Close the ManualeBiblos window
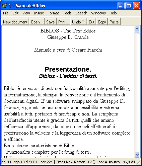 pos(136,5)
